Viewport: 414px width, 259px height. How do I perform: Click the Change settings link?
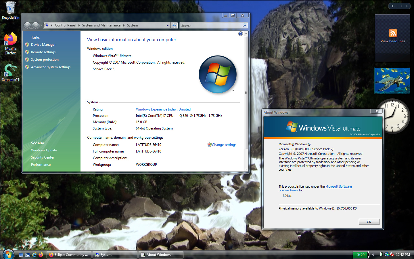pos(224,145)
